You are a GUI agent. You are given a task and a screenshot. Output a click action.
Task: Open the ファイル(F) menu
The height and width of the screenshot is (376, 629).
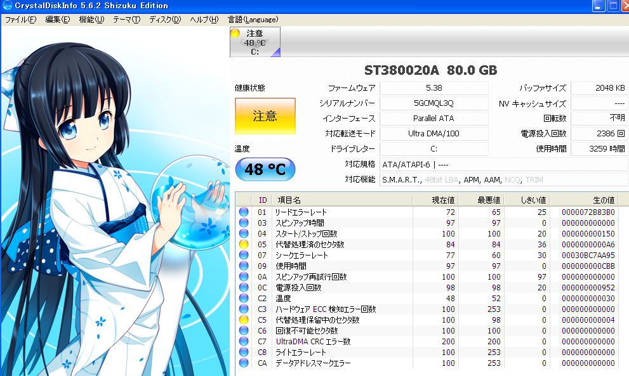(20, 19)
